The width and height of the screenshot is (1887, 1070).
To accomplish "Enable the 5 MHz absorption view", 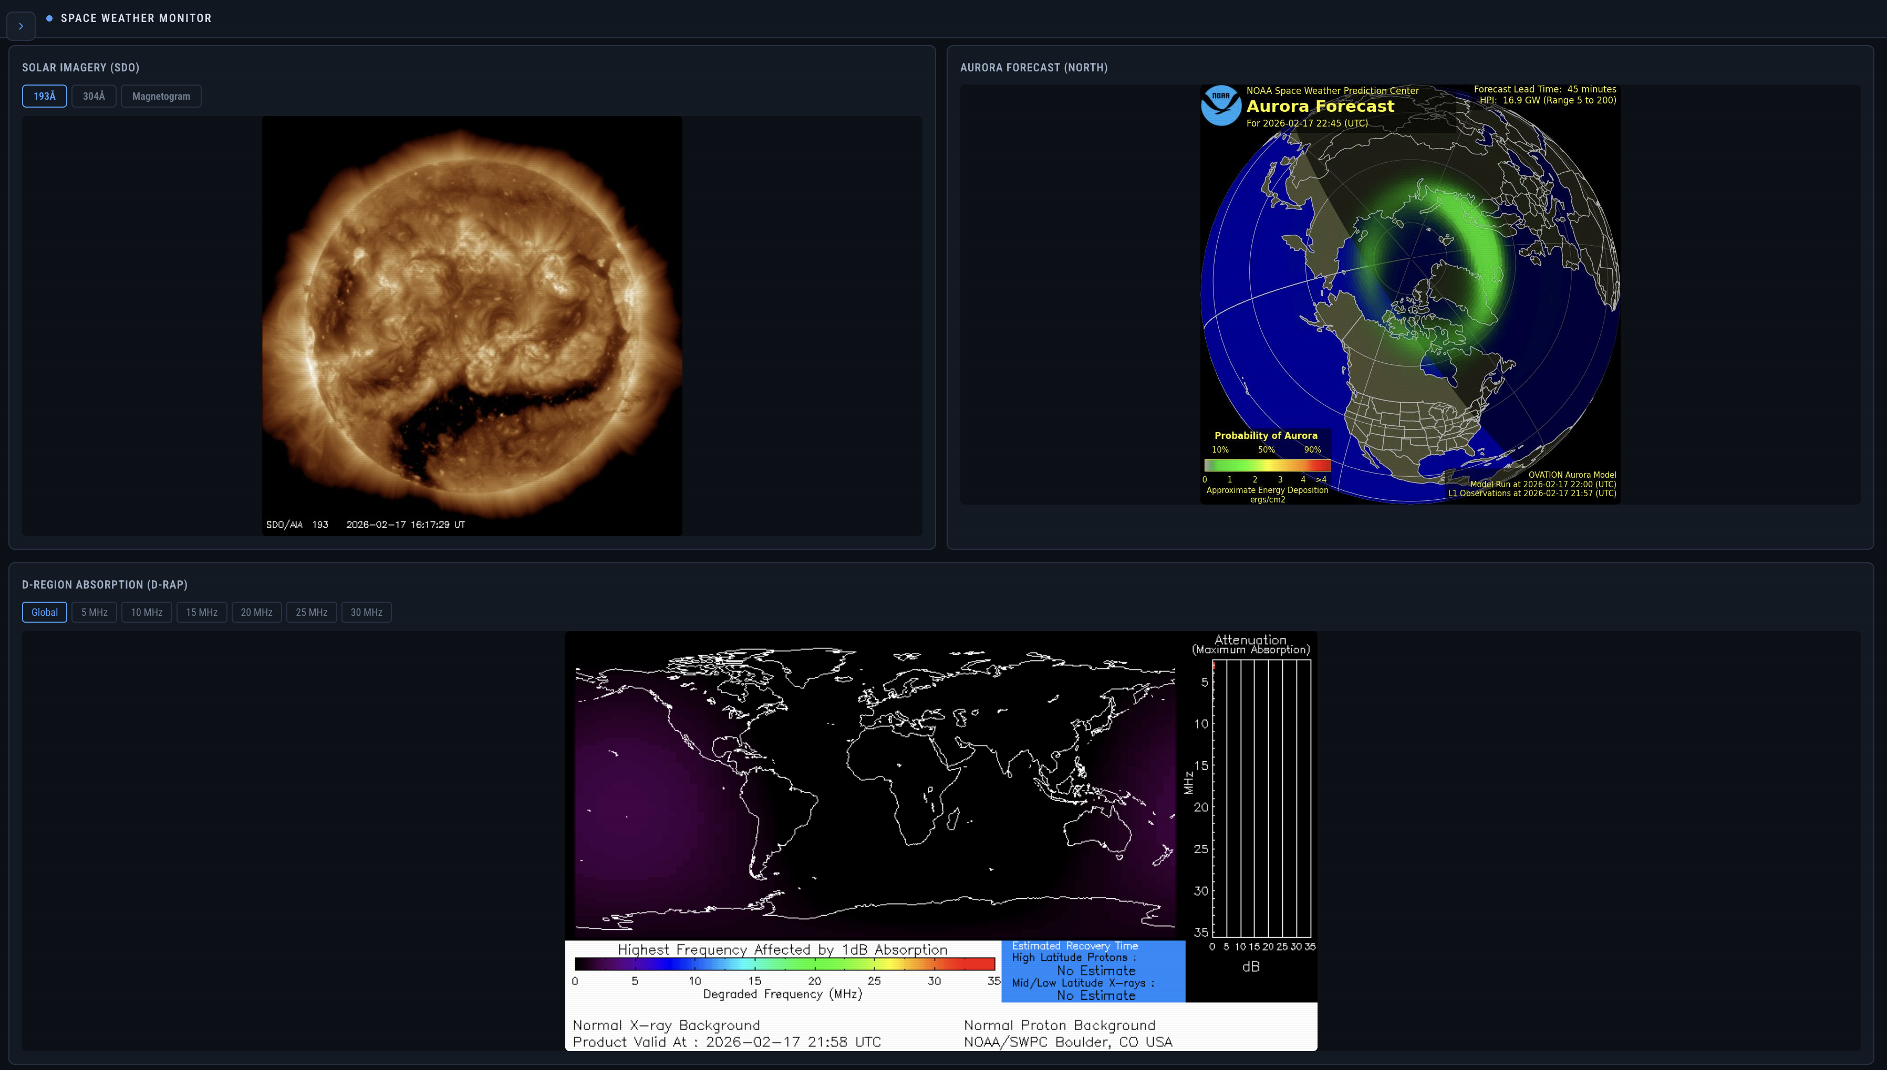I will (94, 612).
